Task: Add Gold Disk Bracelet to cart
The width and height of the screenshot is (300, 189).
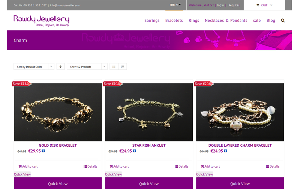Action: pyautogui.click(x=28, y=166)
